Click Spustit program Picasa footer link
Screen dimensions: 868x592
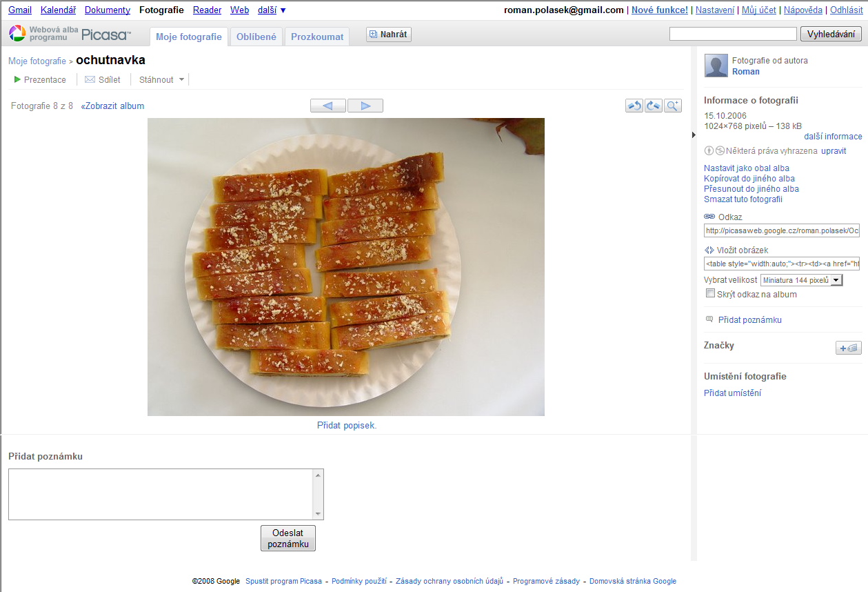[x=284, y=582]
